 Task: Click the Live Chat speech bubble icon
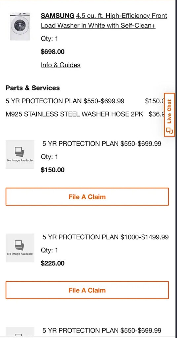click(169, 131)
